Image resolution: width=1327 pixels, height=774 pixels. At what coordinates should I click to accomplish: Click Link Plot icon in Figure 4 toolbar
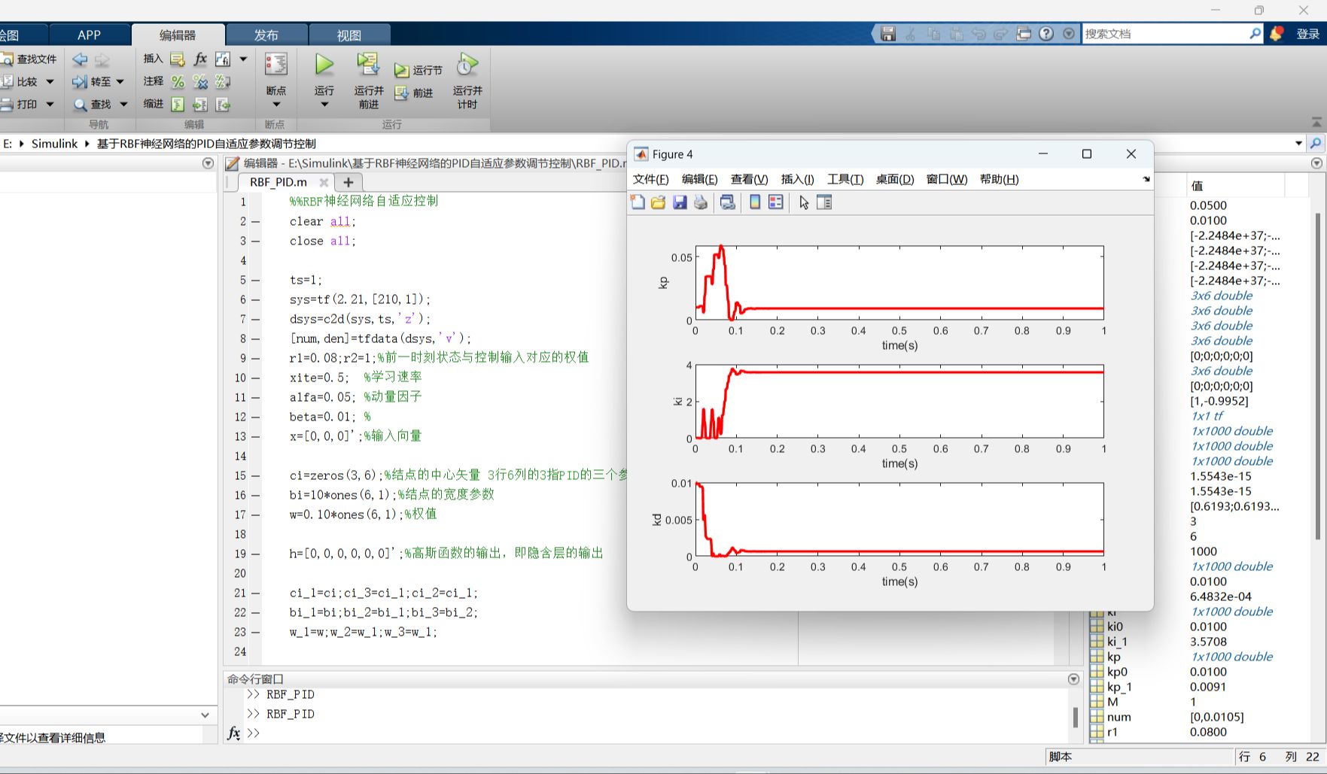728,202
